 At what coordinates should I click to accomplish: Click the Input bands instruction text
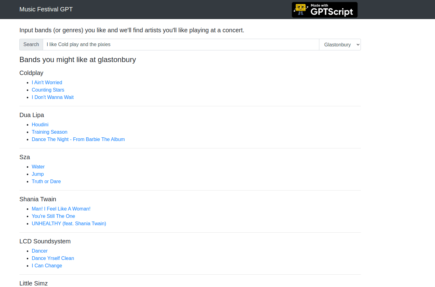pyautogui.click(x=132, y=30)
